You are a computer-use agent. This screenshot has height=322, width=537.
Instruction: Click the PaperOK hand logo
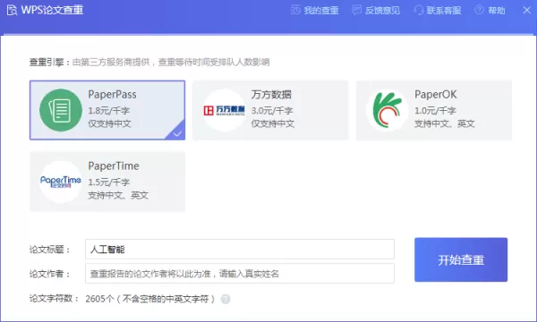pyautogui.click(x=388, y=110)
